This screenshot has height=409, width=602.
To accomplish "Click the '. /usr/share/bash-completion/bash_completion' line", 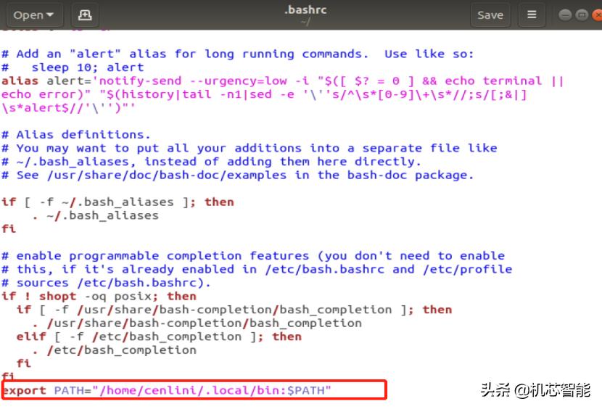I will [197, 323].
